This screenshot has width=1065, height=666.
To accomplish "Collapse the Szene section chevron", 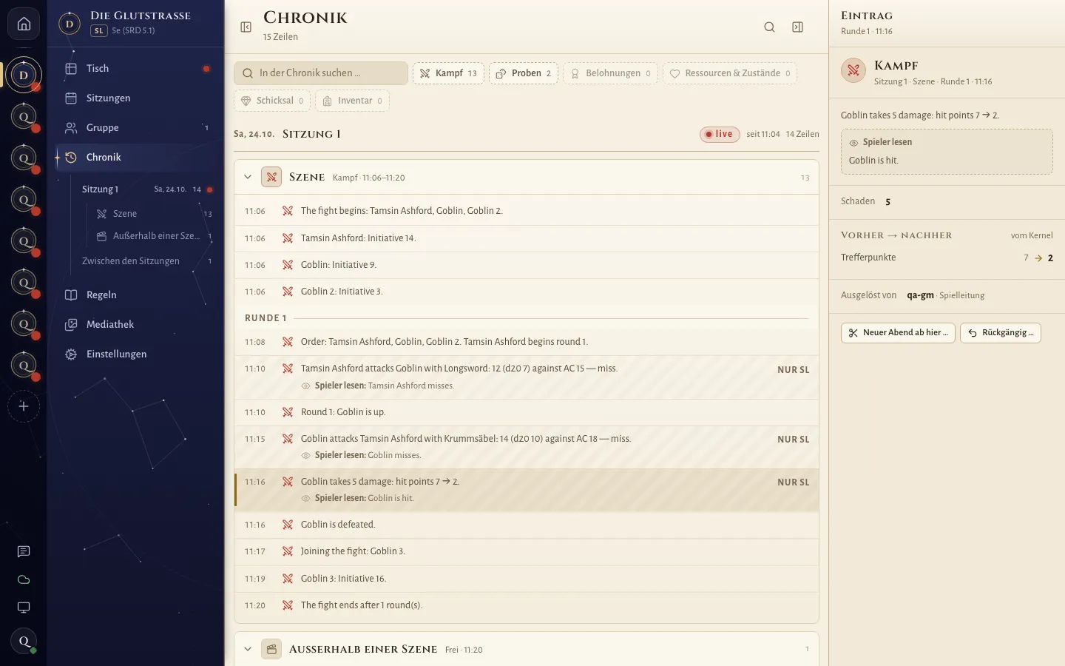I will [248, 177].
